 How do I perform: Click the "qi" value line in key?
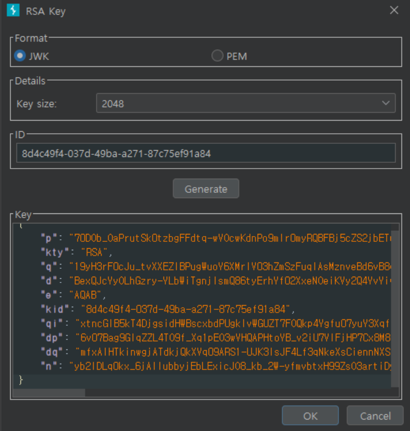[216, 324]
